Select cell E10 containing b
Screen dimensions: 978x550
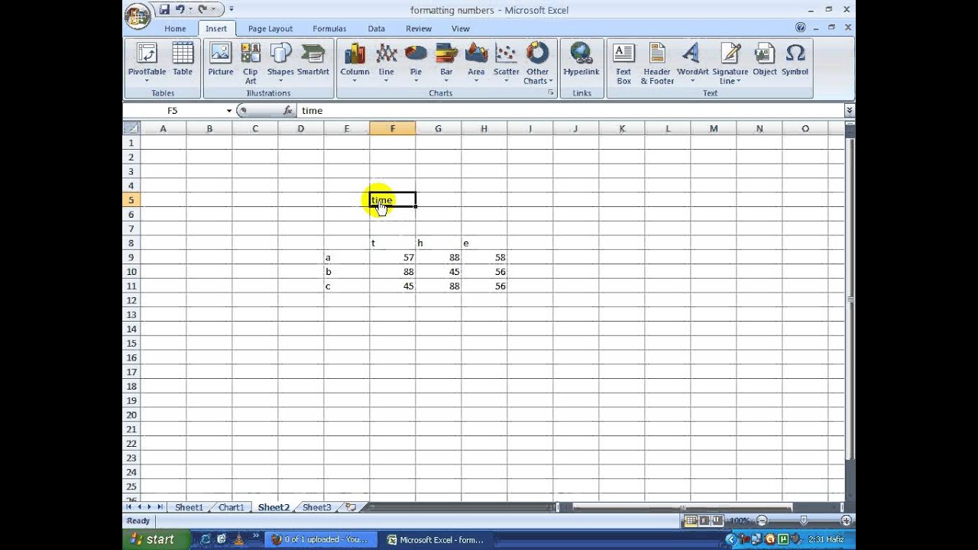click(x=346, y=272)
